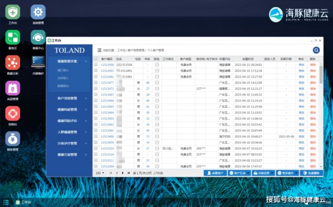The width and height of the screenshot is (333, 207).
Task: Open the 采集信息 dropdown button
Action: 263,173
